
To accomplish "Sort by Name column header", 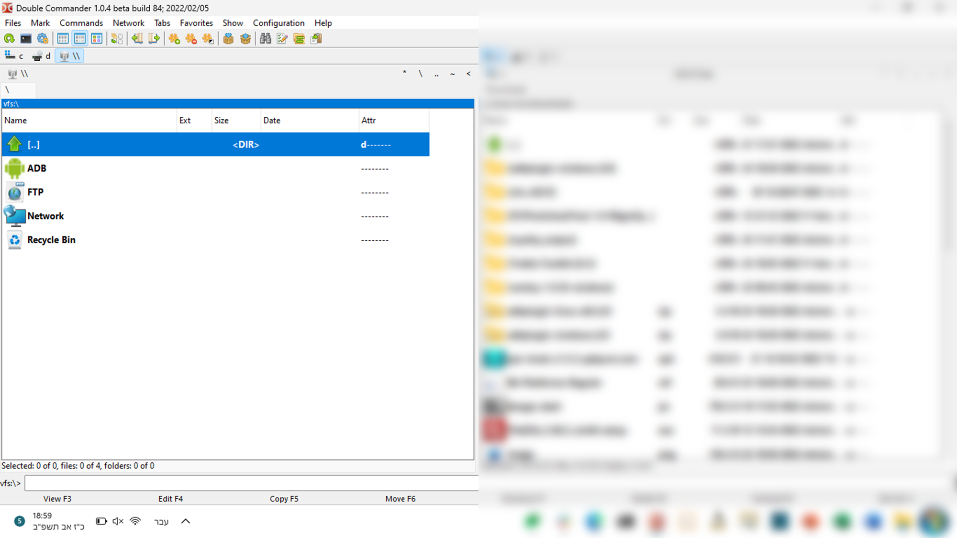I will point(89,121).
